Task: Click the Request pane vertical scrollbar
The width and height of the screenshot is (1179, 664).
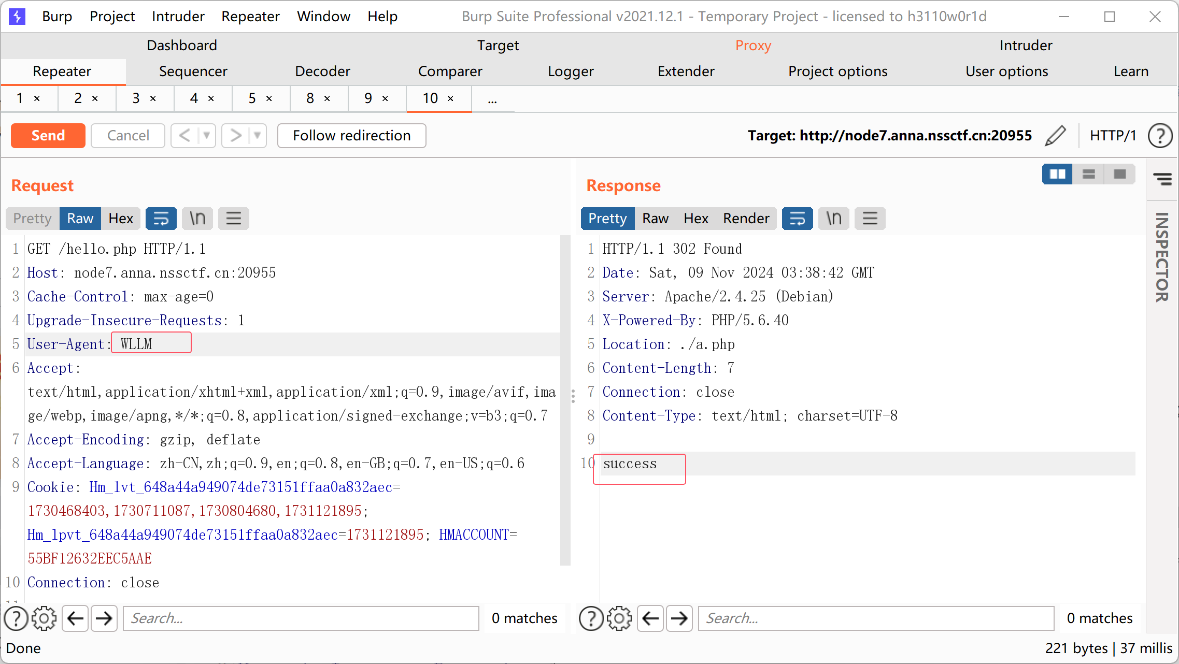Action: tap(565, 400)
